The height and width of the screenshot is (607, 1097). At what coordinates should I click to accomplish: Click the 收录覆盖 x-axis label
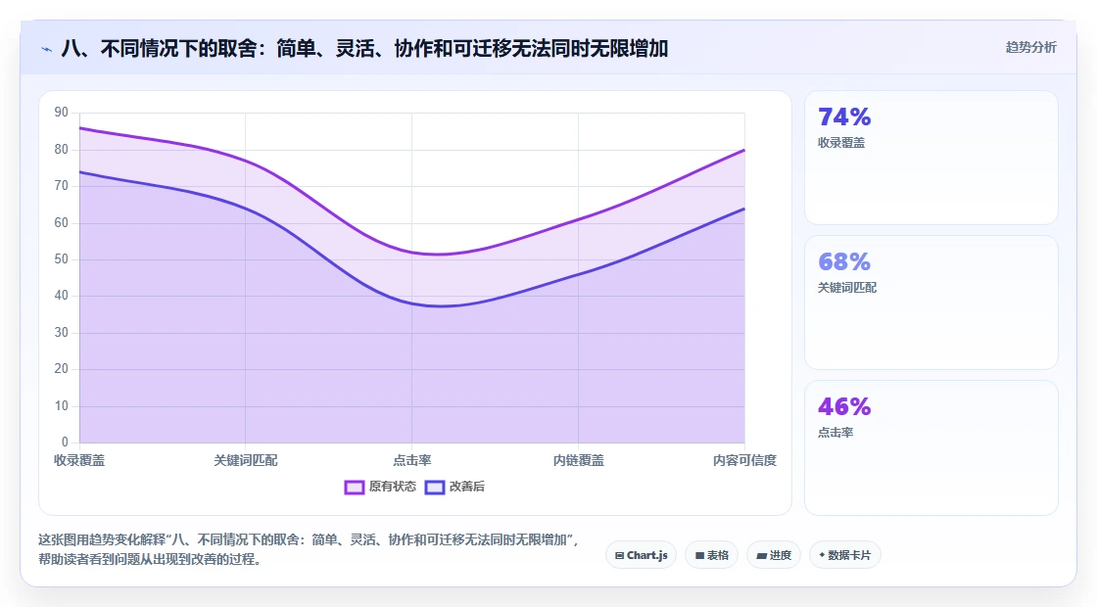(x=79, y=460)
